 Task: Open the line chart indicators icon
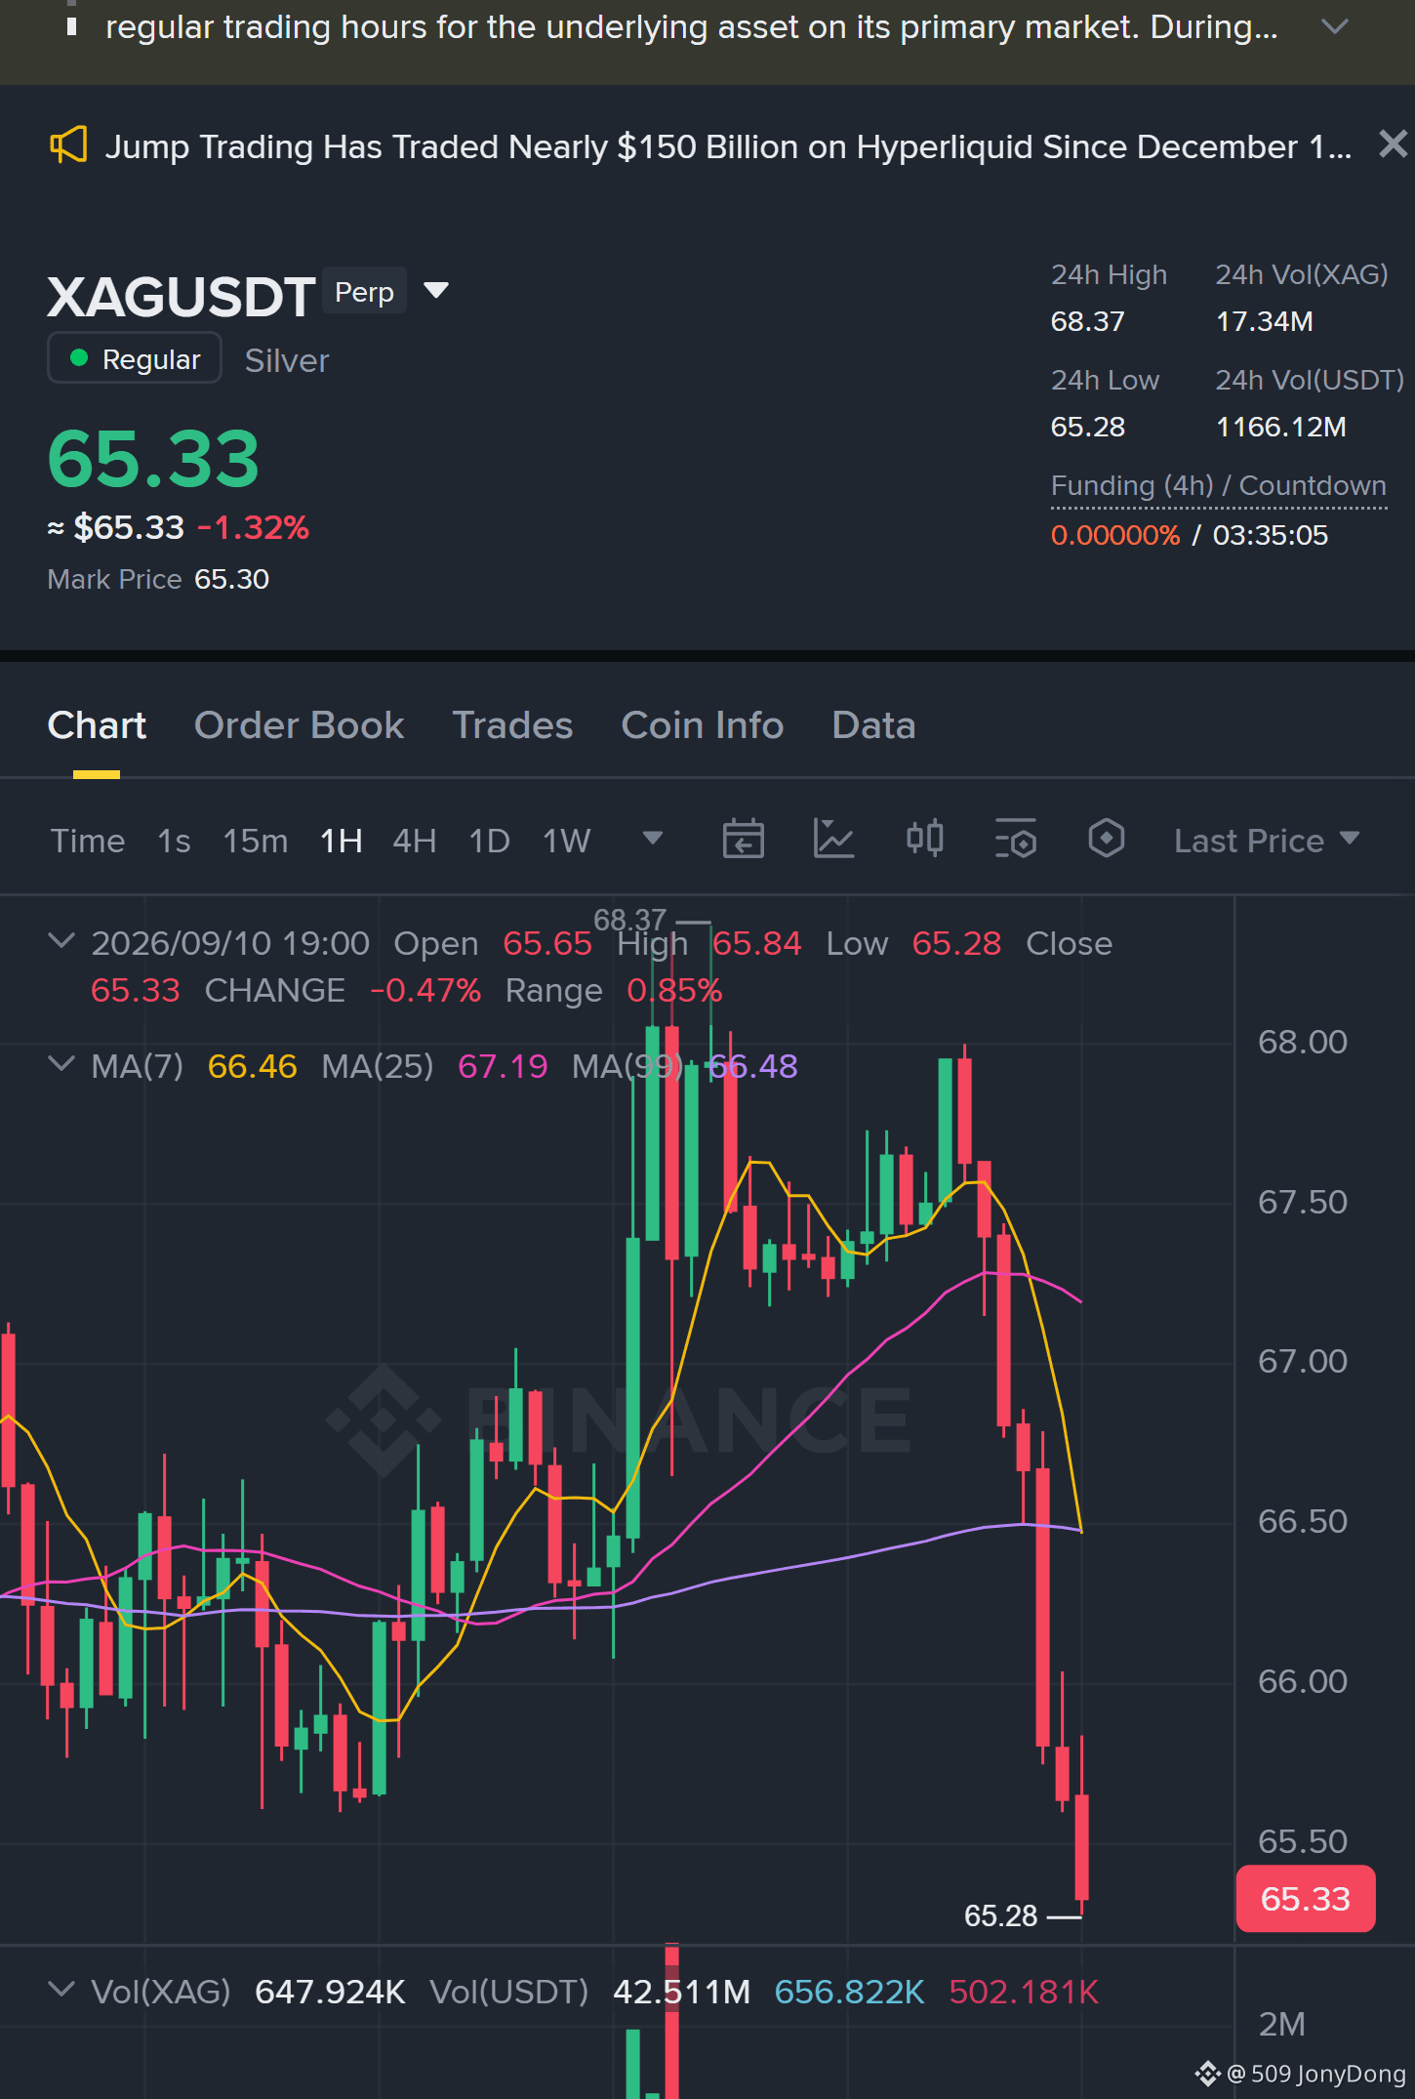tap(833, 839)
